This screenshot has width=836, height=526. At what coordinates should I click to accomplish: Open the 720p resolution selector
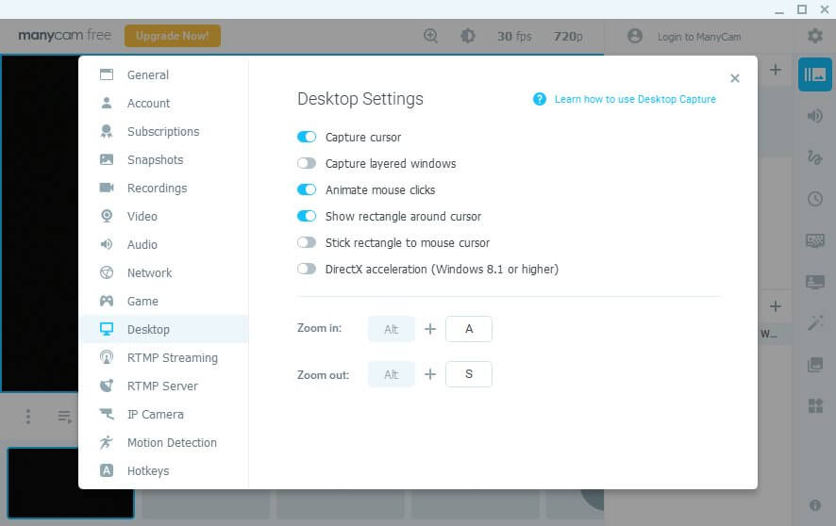(567, 36)
